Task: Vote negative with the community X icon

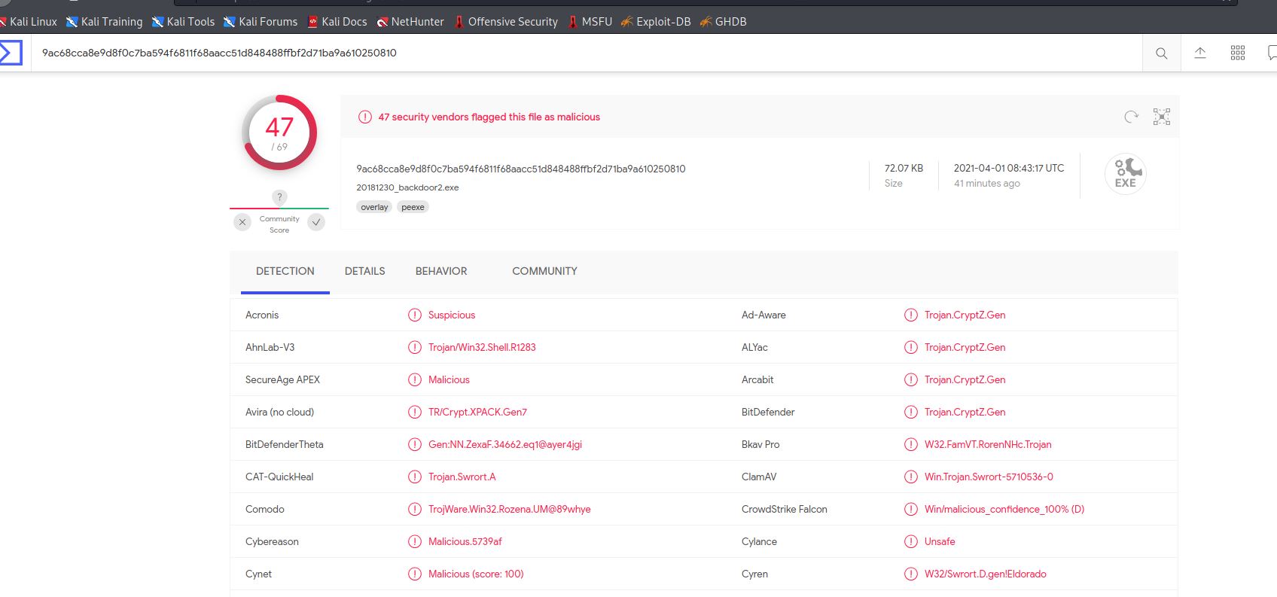Action: (x=242, y=222)
